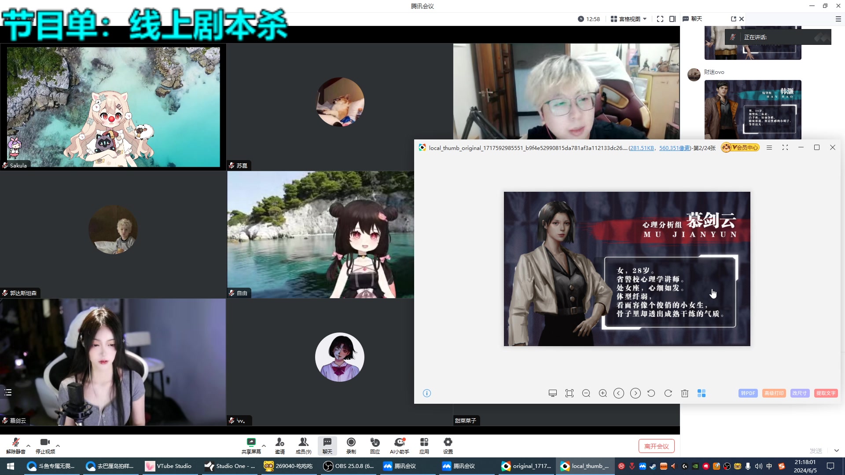Start slideshow display in the image viewer
Viewport: 845px width, 475px height.
(553, 393)
